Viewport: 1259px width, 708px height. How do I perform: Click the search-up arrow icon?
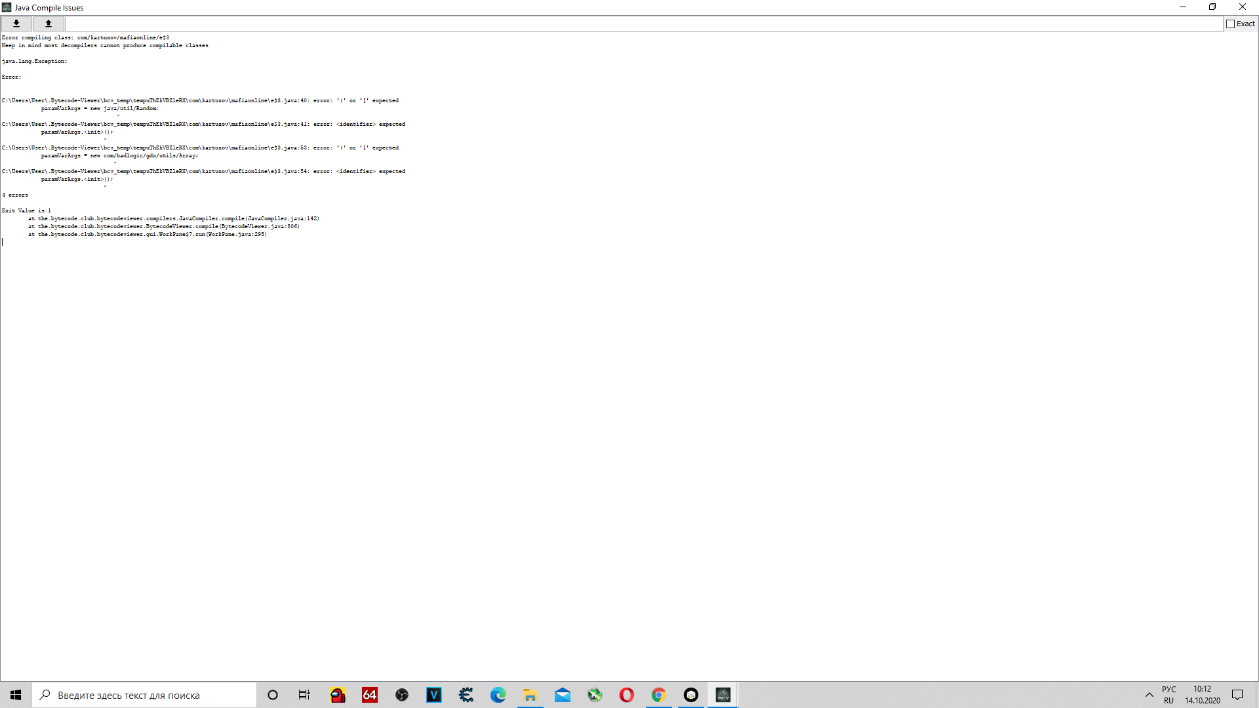(48, 23)
